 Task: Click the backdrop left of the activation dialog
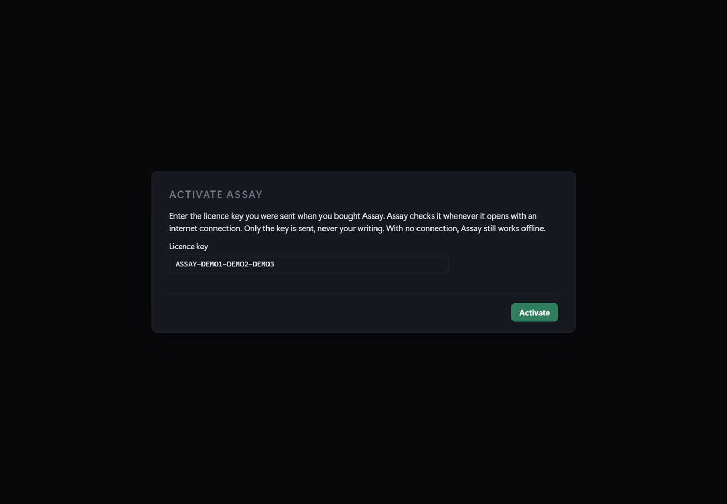[75, 252]
